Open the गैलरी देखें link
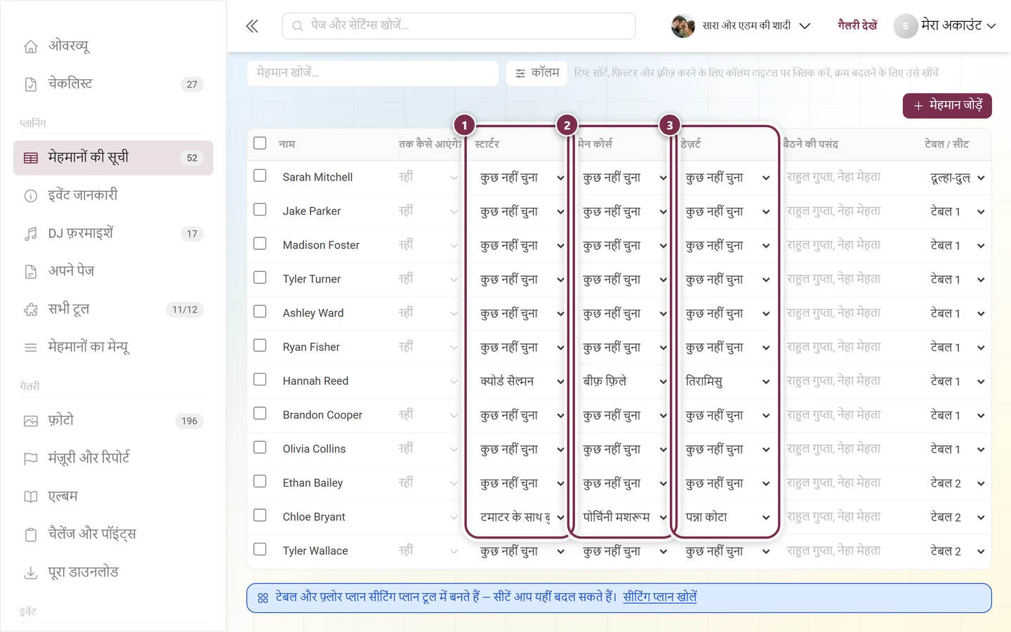Screen dimensions: 1011x632 857,25
